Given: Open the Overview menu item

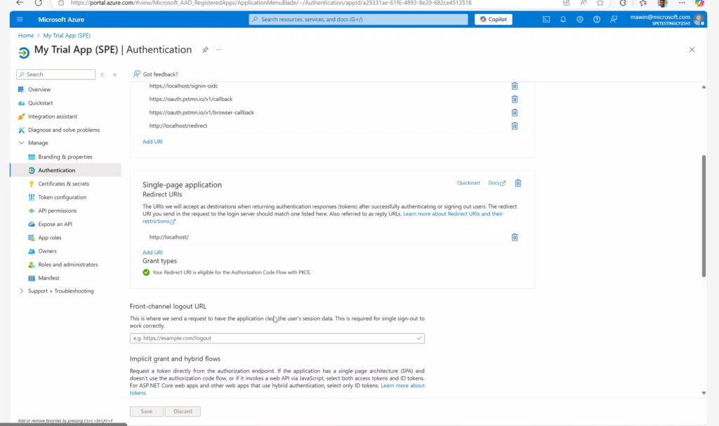Looking at the screenshot, I should (39, 89).
